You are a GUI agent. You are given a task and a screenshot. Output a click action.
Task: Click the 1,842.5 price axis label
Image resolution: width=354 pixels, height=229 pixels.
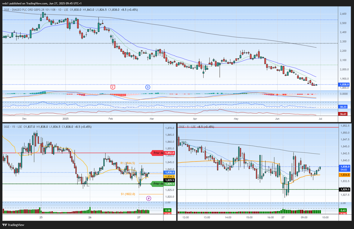click(x=345, y=153)
